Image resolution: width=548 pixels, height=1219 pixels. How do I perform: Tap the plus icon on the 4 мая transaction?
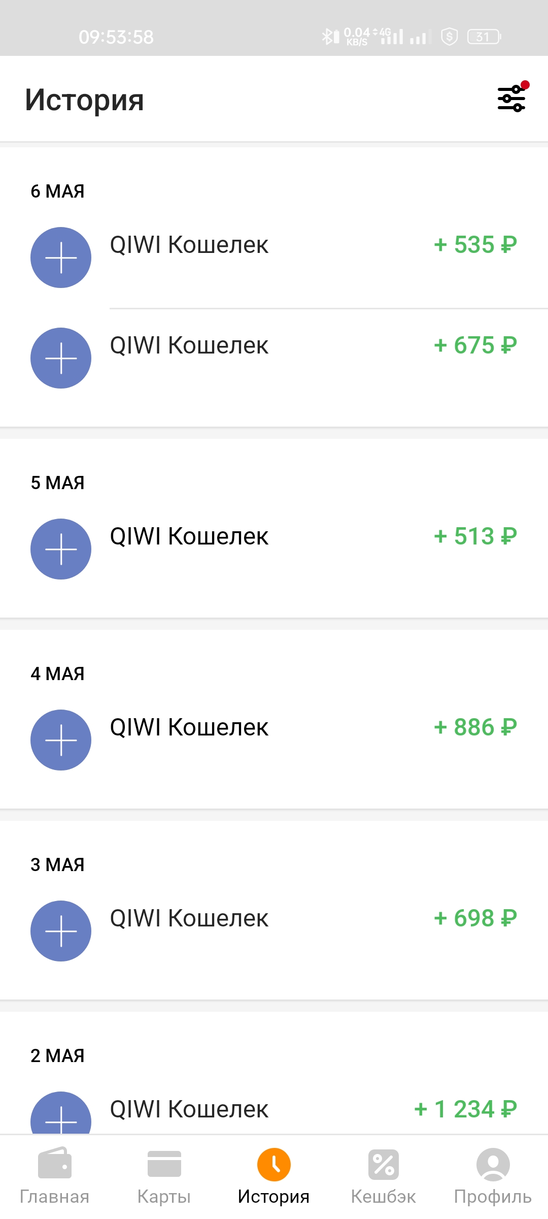point(61,740)
